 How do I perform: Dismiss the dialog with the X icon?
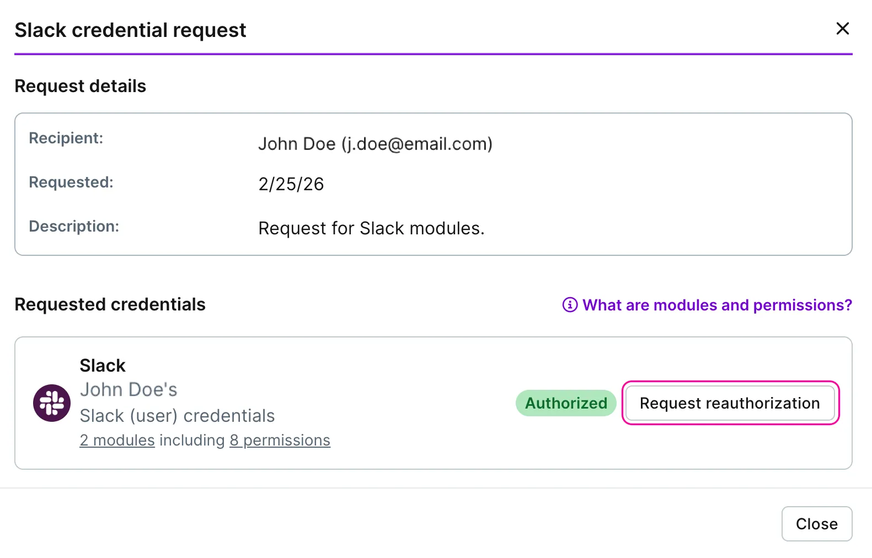[x=842, y=29]
